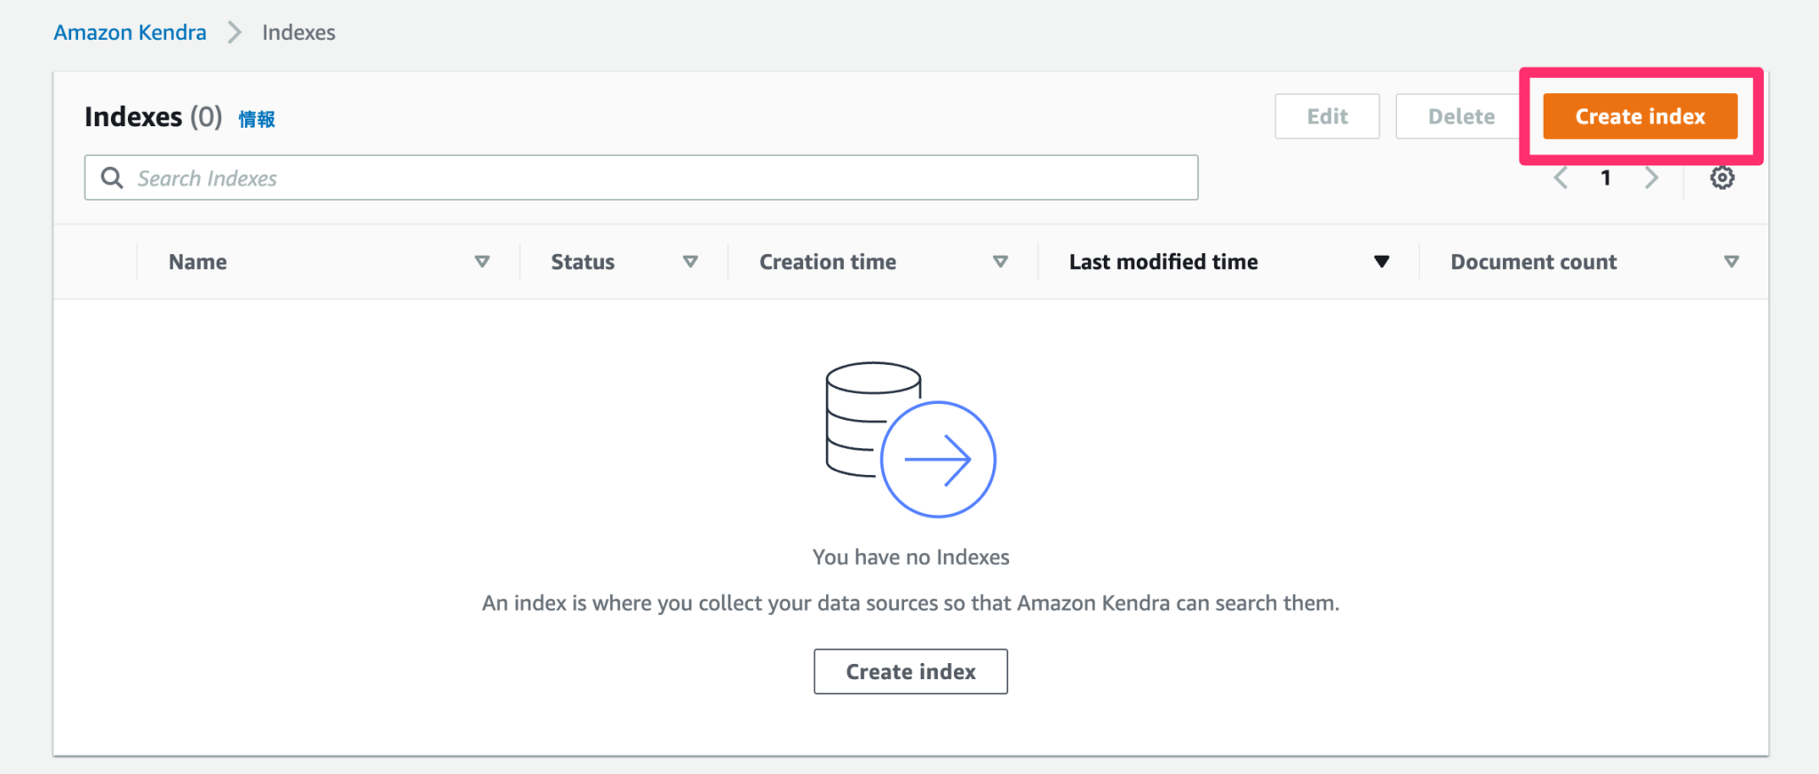Open the table preferences gear icon
Screen dimensions: 1819x774
(1723, 177)
